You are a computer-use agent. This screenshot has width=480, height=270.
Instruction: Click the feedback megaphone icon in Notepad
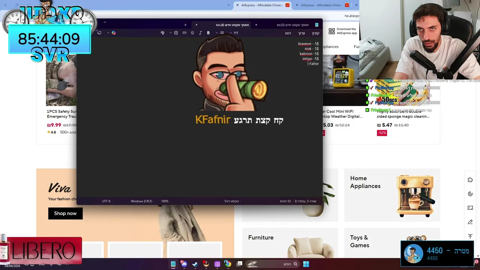click(x=99, y=33)
